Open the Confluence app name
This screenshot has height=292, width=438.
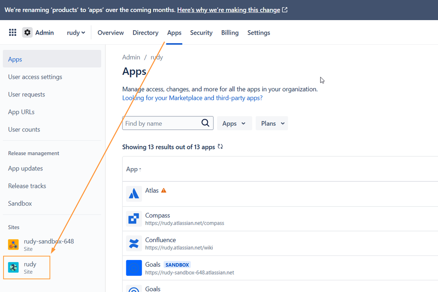[x=160, y=240]
